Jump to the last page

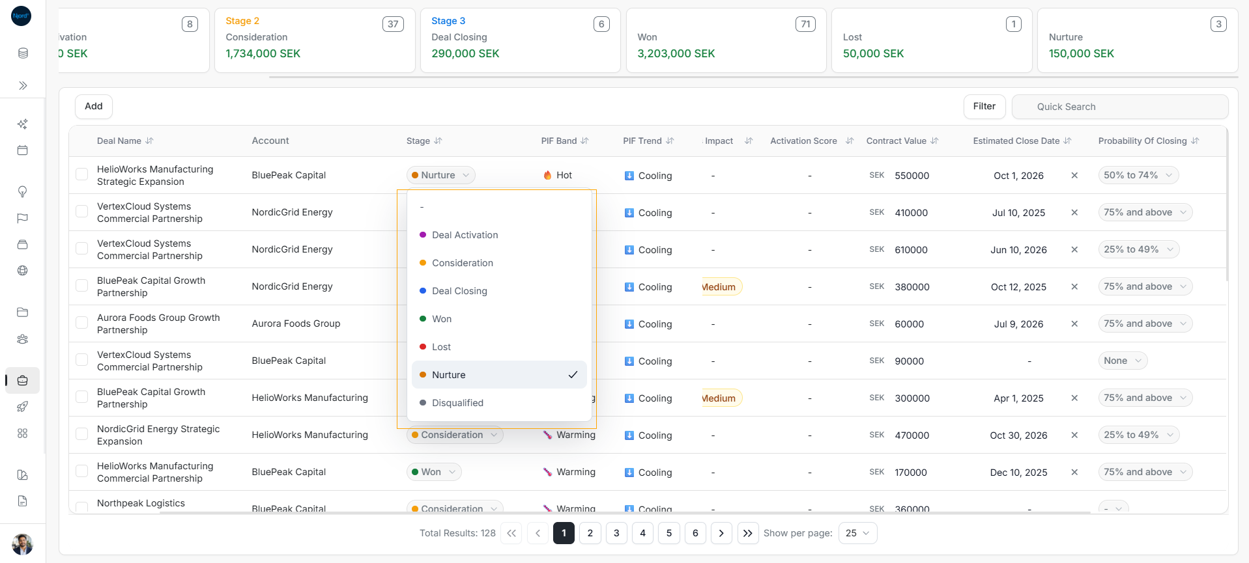pos(748,534)
